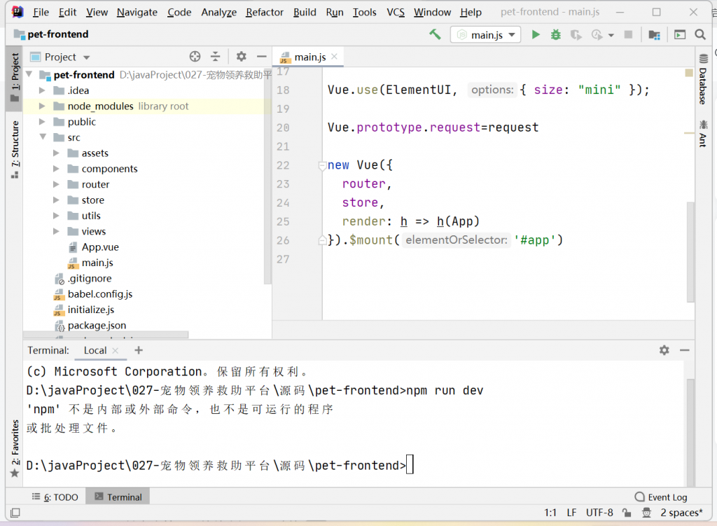Screen dimensions: 717x526
Task: Expand the router folder
Action: (56, 184)
